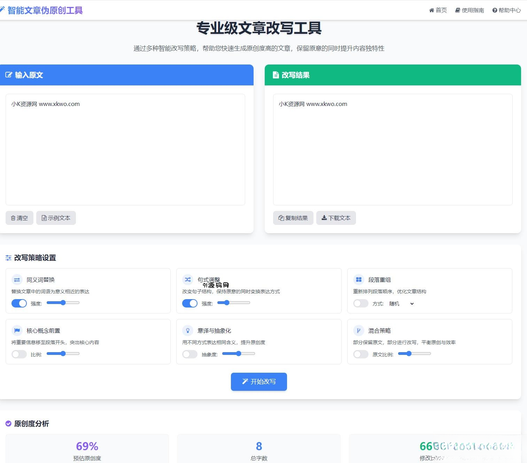Screen dimensions: 527x463
Task: Enable the 核心概念前置 switch
Action: (x=19, y=354)
